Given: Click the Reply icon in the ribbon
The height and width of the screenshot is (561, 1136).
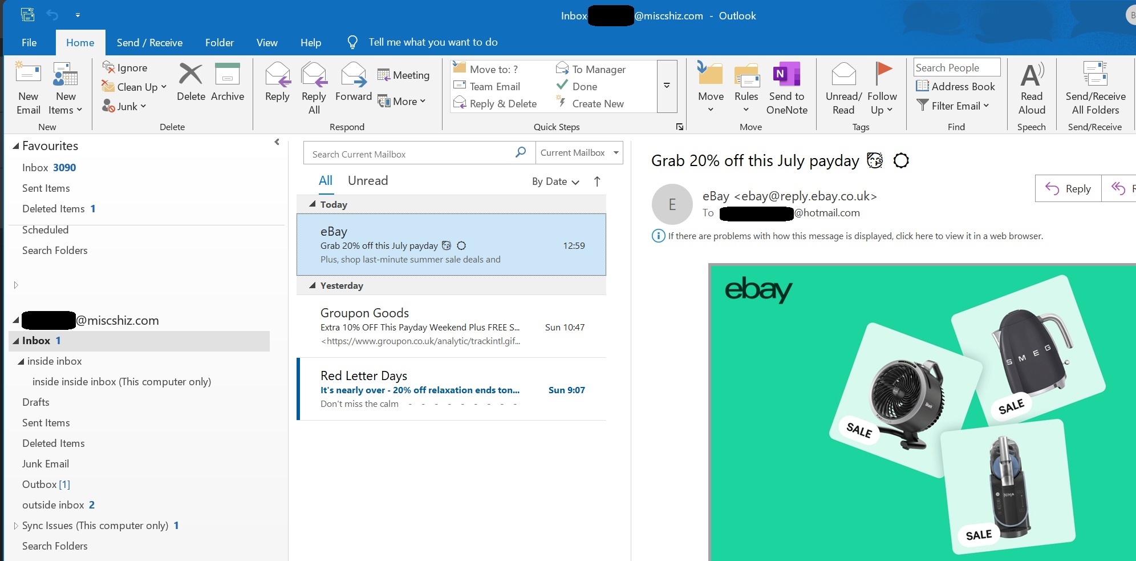Looking at the screenshot, I should click(277, 75).
